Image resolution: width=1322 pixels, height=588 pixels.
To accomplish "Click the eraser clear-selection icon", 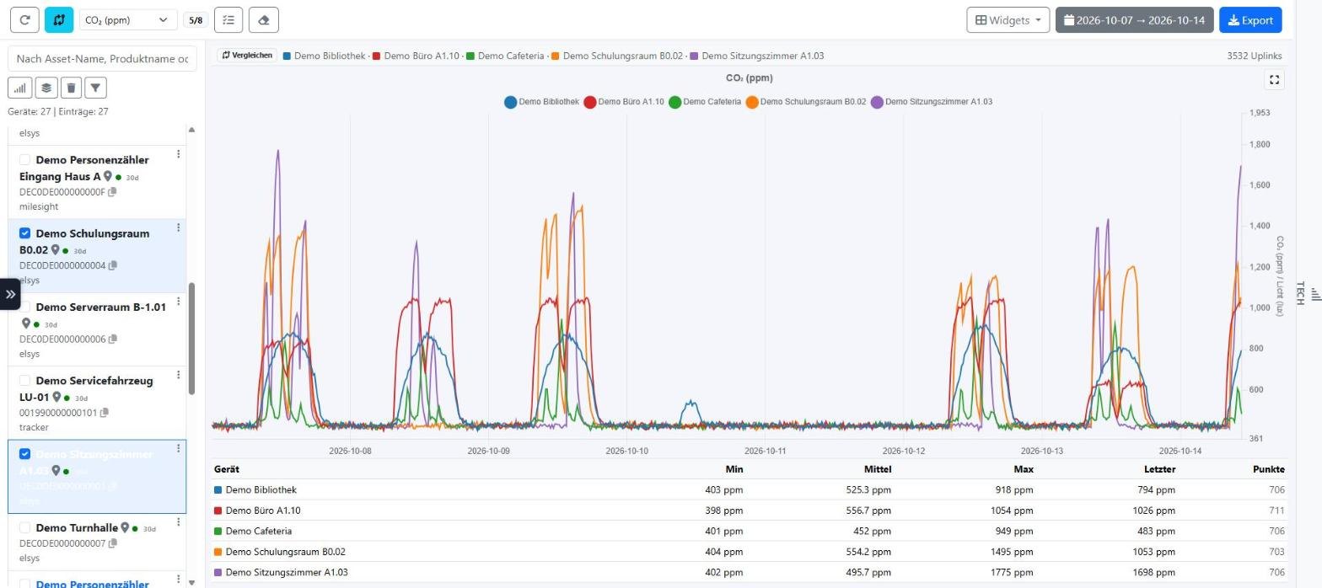I will (264, 20).
